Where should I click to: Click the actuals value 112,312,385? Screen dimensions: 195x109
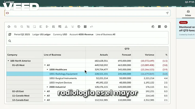pyautogui.click(x=101, y=100)
